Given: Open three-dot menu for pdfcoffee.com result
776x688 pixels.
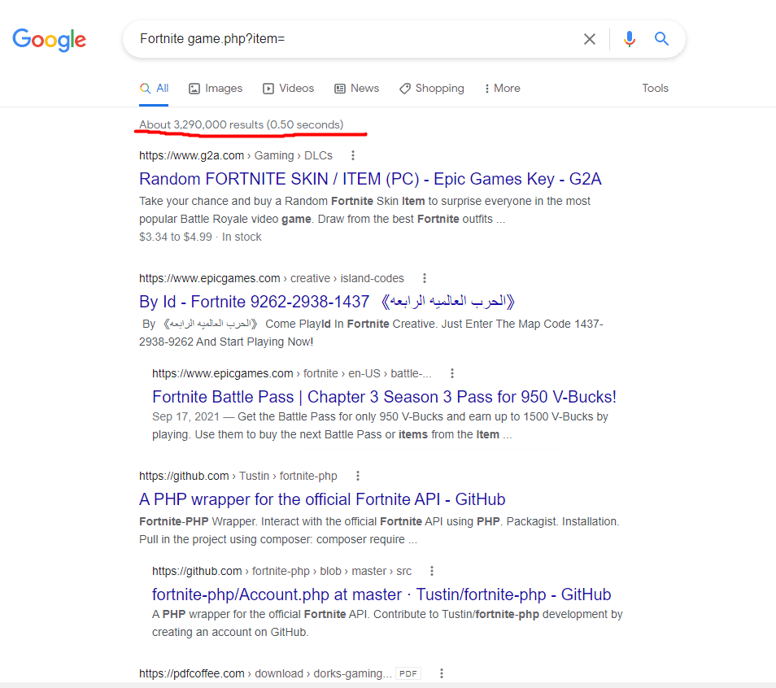Looking at the screenshot, I should [442, 673].
